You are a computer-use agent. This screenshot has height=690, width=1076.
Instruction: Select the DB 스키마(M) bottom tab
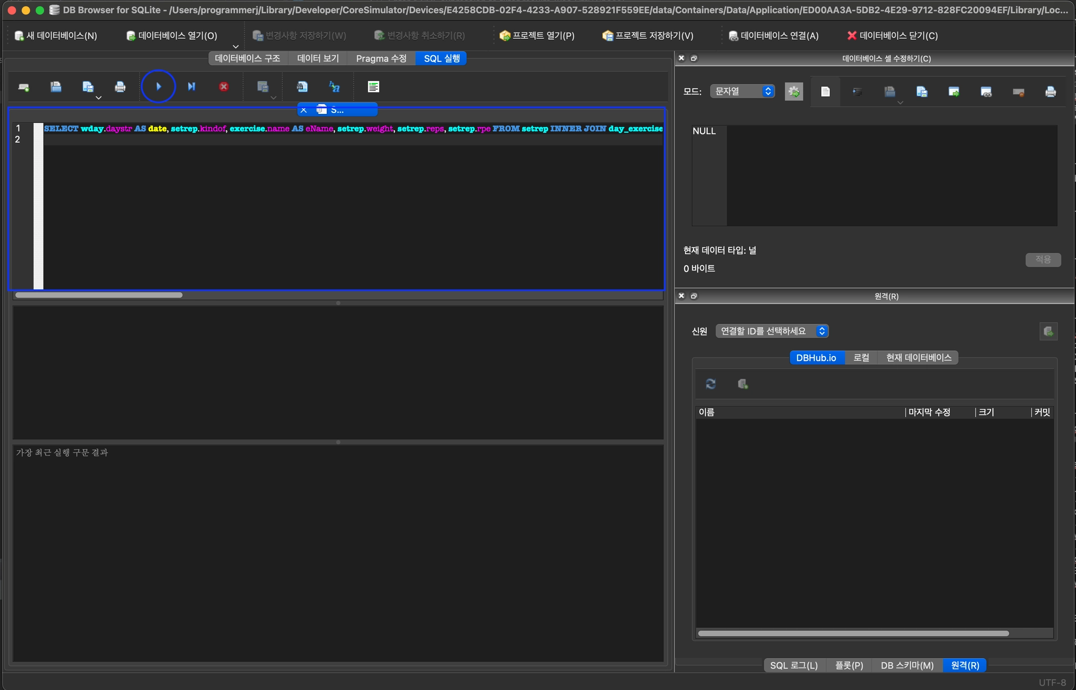coord(907,665)
